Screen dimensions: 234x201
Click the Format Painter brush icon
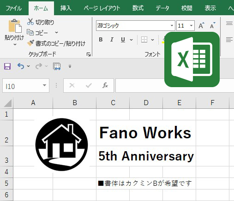pyautogui.click(x=30, y=43)
